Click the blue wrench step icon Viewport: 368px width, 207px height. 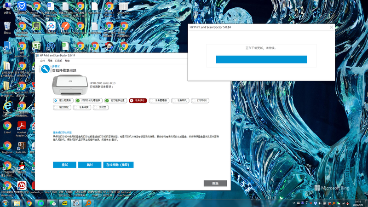tap(45, 69)
